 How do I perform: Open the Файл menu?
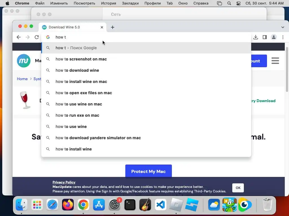pos(40,3)
